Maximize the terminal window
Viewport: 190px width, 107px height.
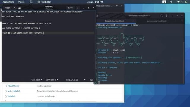[177, 16]
